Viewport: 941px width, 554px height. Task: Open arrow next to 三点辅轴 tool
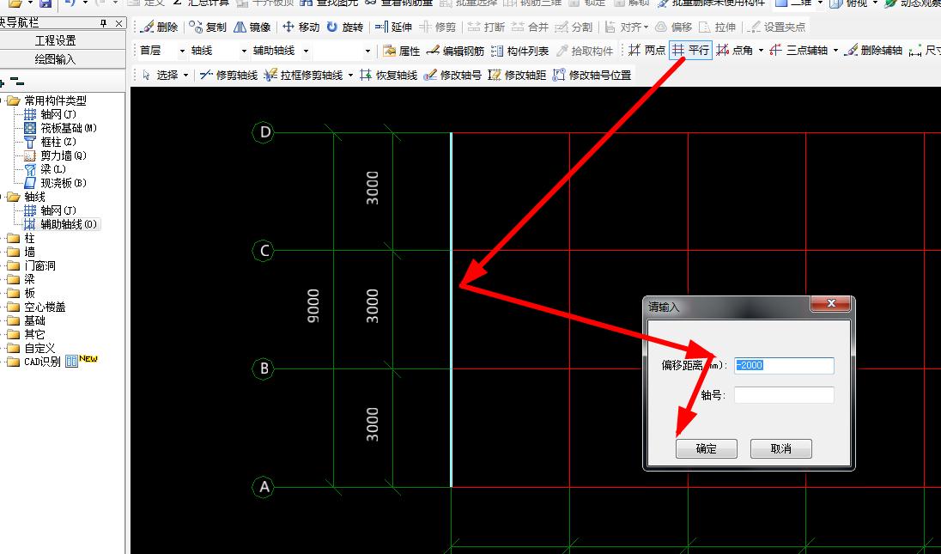coord(835,51)
